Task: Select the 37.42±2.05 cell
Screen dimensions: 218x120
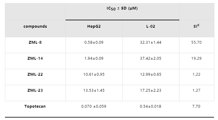Action: [151, 58]
